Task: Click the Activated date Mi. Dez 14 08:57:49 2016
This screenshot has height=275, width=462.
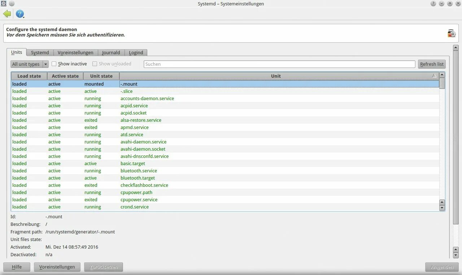Action: pos(72,247)
